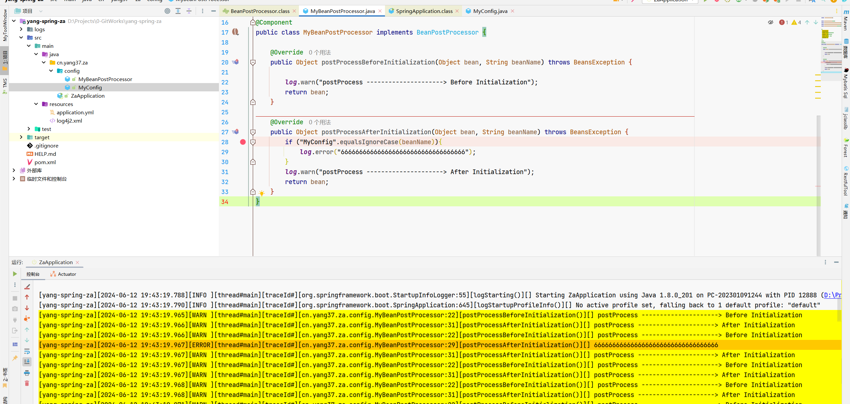Switch to MyConfig.java tab
Screen dimensions: 850x404
[x=490, y=11]
